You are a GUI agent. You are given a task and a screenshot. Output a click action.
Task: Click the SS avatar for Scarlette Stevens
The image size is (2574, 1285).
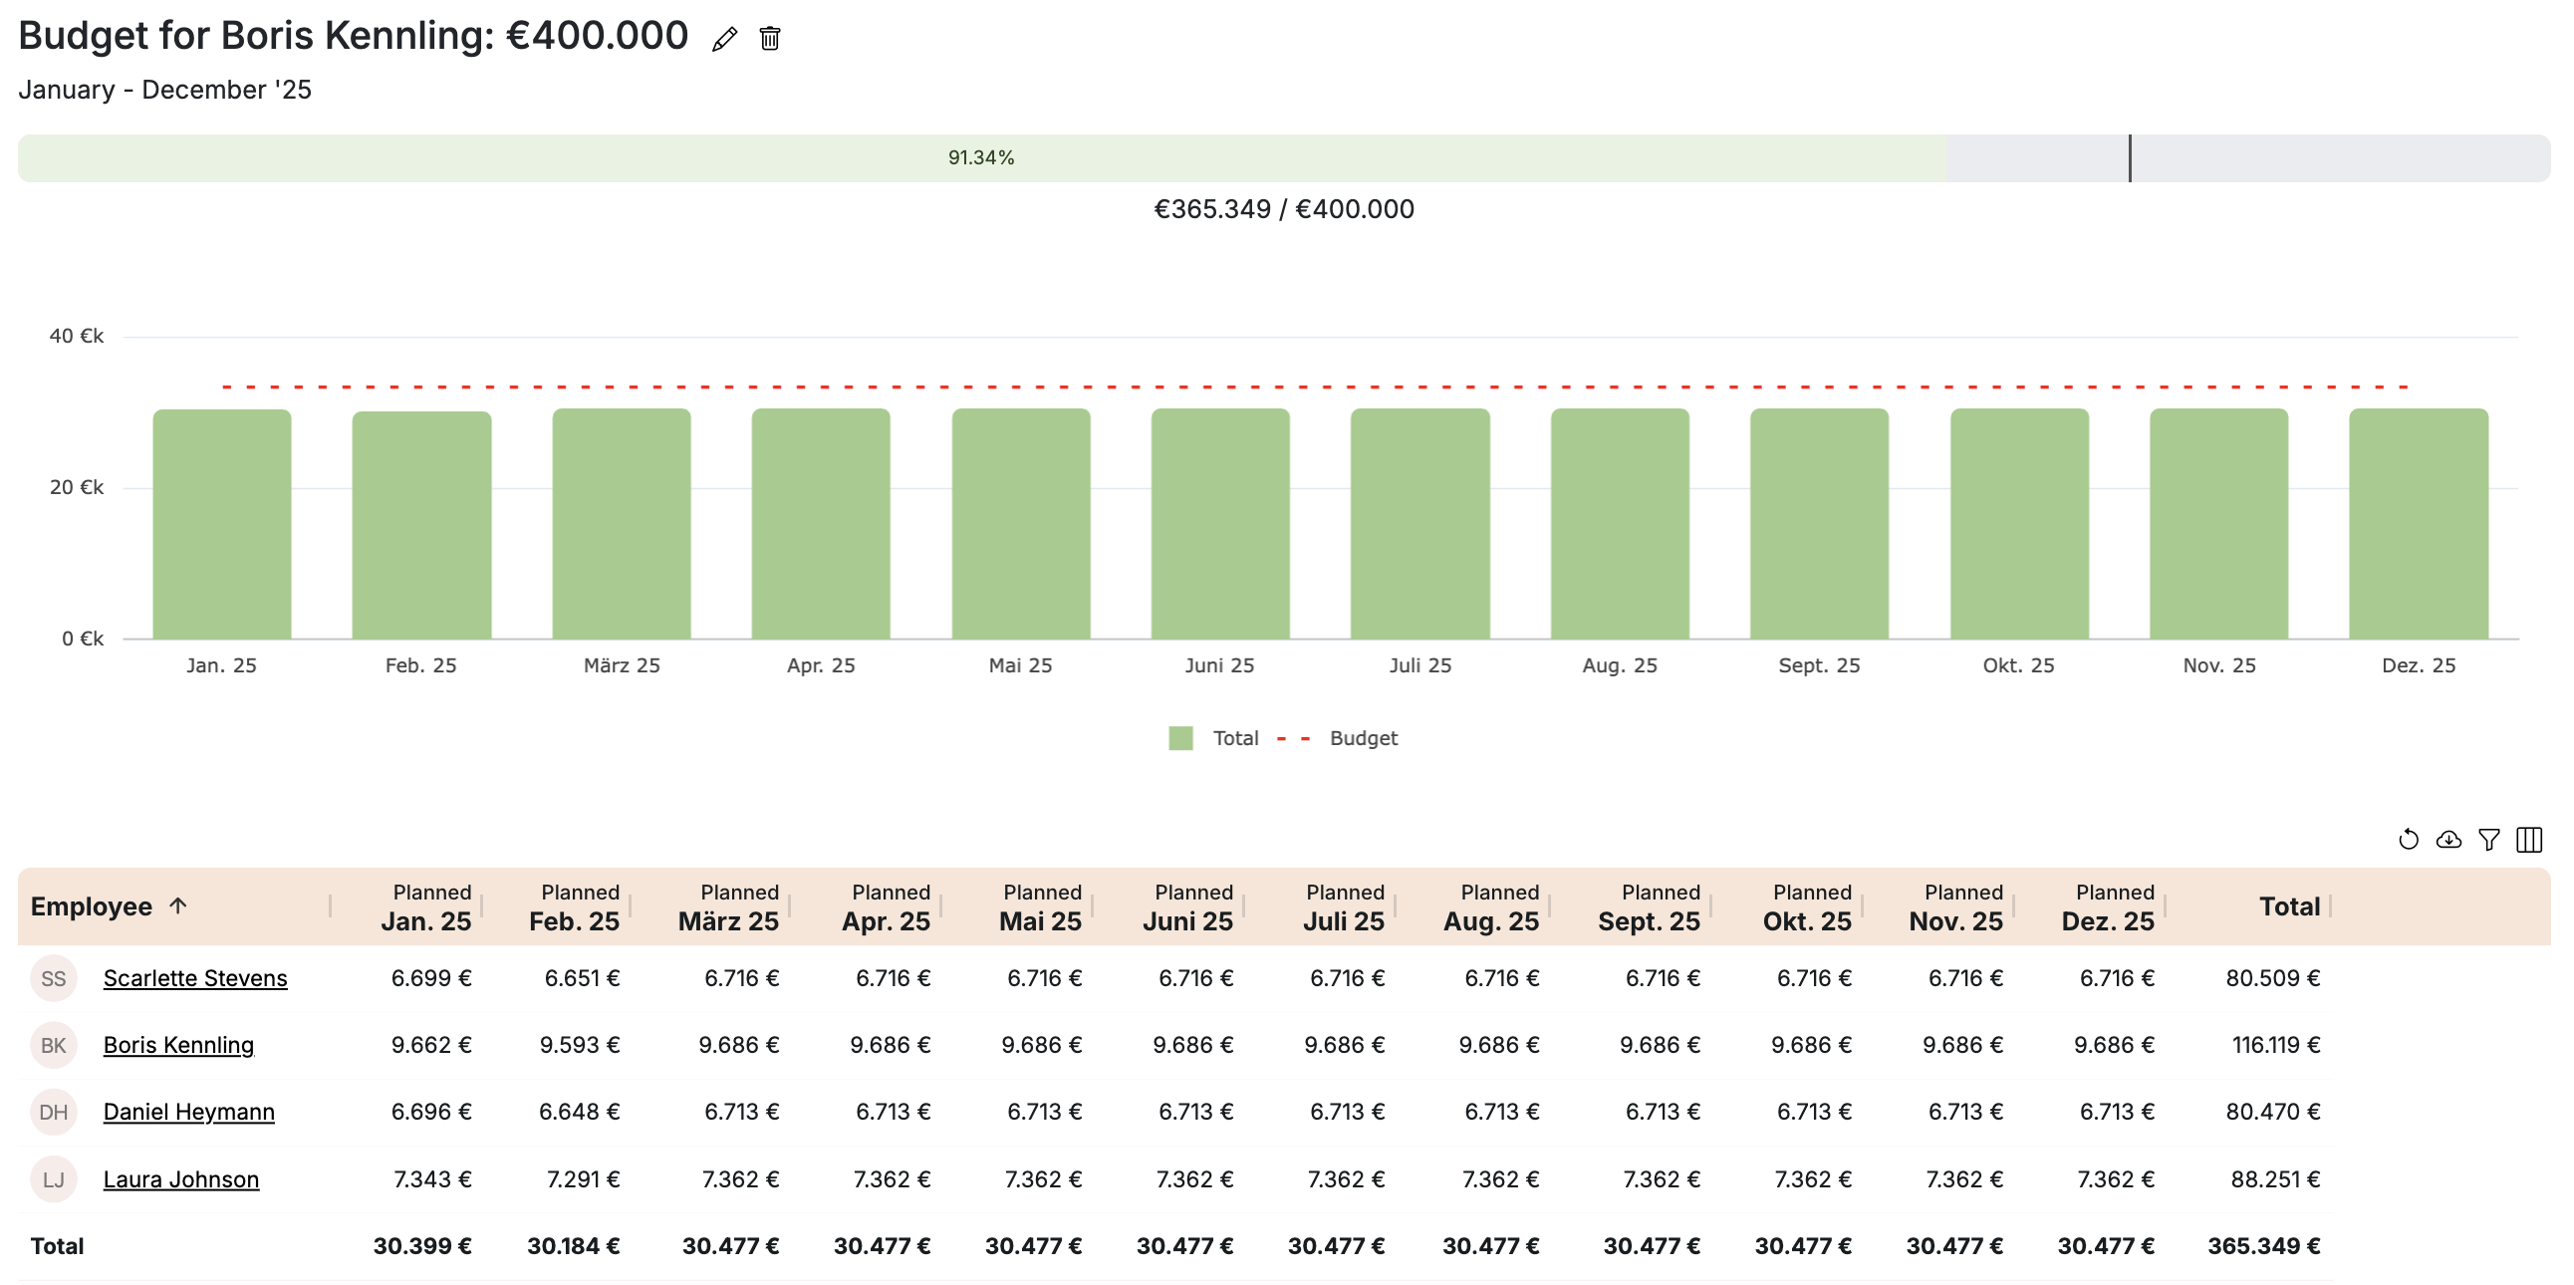(53, 978)
